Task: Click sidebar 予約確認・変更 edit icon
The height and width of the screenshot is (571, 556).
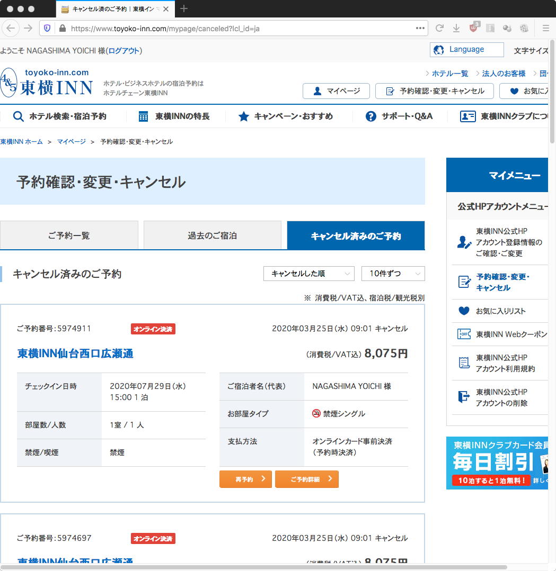Action: click(464, 282)
